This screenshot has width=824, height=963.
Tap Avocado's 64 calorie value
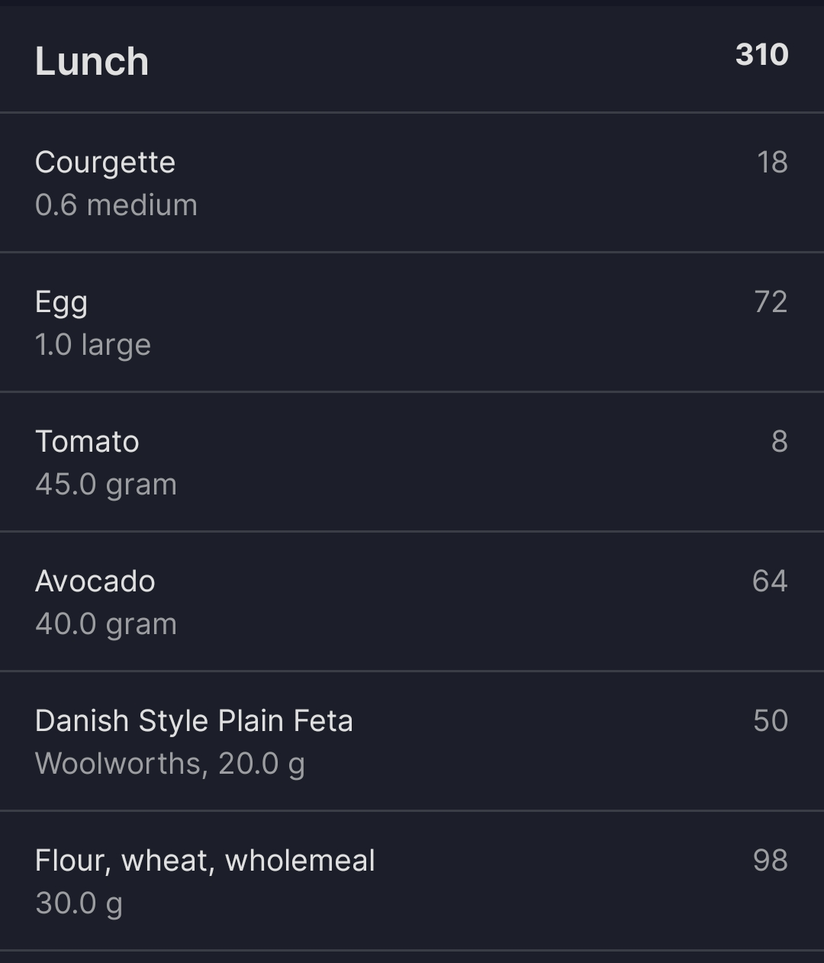[770, 581]
